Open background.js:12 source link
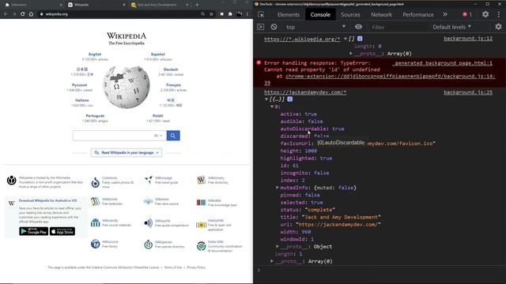 coord(468,39)
